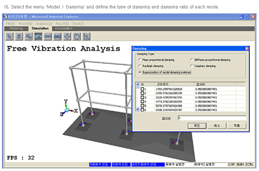Switch to the Visualization tab

63,28
